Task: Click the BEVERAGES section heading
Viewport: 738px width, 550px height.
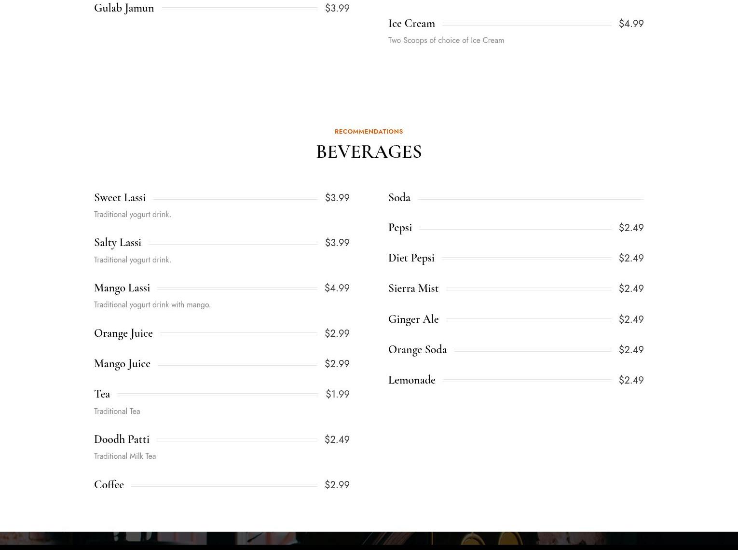Action: 369,152
